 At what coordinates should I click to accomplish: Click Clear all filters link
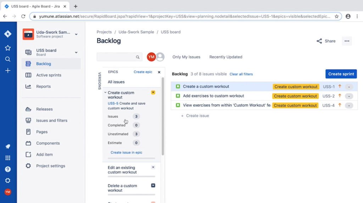click(241, 74)
